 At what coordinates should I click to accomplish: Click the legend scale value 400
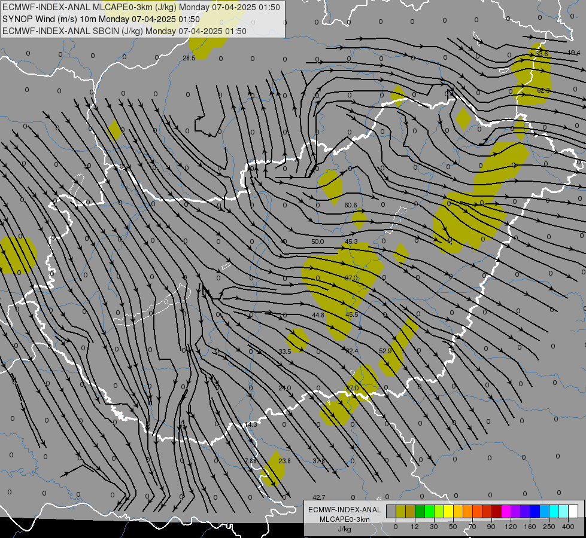pos(568,527)
